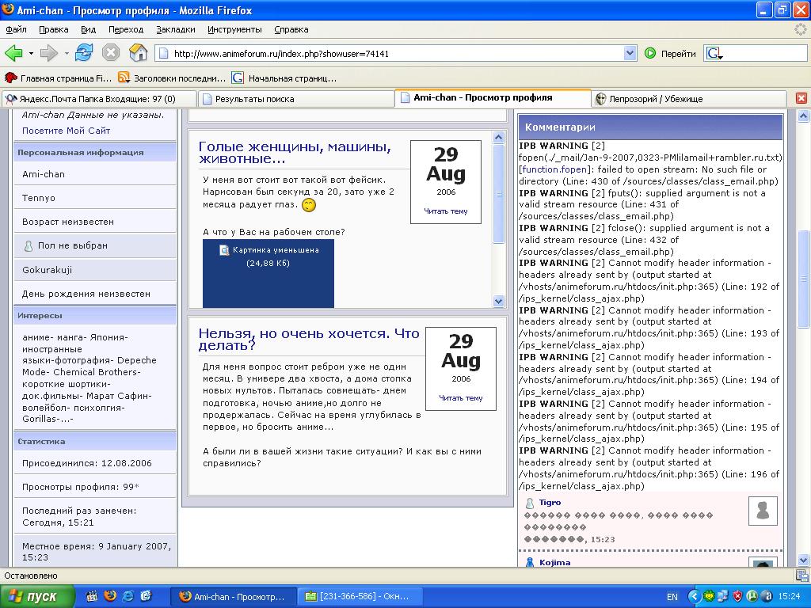This screenshot has height=608, width=811.
Task: Click the EN language indicator
Action: click(672, 597)
